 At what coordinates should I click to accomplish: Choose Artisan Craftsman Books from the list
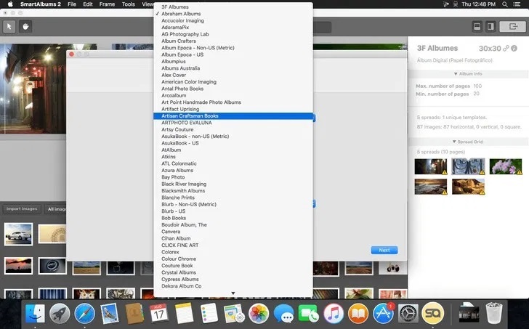(190, 116)
